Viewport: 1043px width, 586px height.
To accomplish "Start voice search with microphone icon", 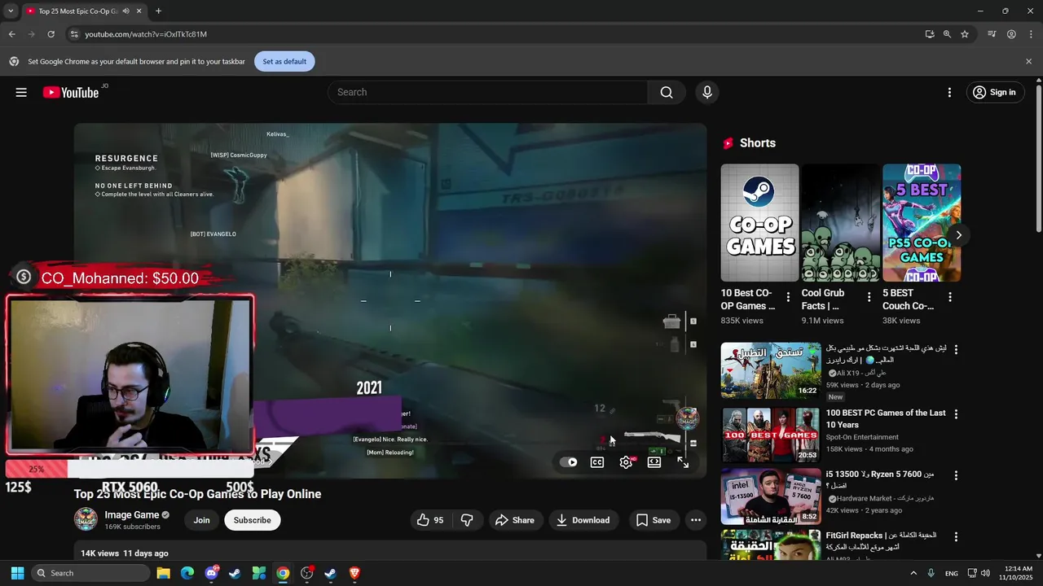I will pyautogui.click(x=707, y=92).
